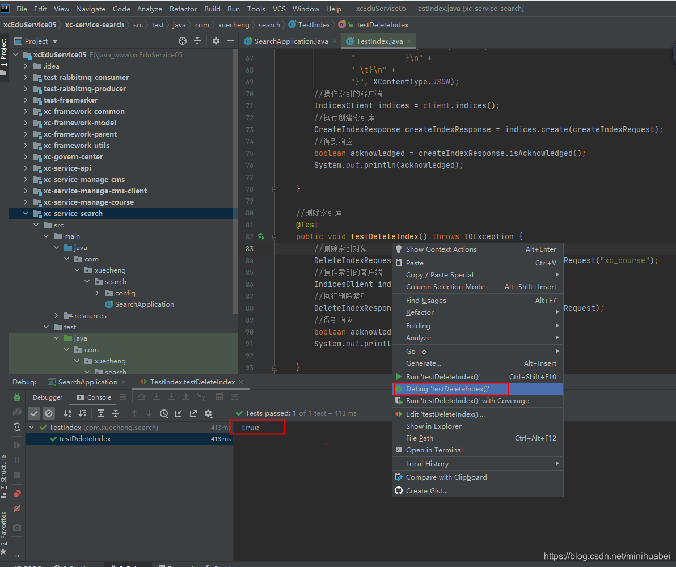This screenshot has height=567, width=676.
Task: Choose Run 'testDeleteIndex()' from context menu
Action: click(x=478, y=377)
